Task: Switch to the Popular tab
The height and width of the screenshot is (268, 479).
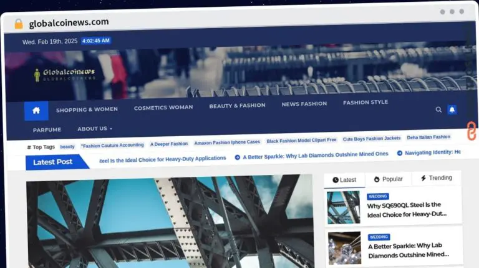Action: pyautogui.click(x=389, y=179)
